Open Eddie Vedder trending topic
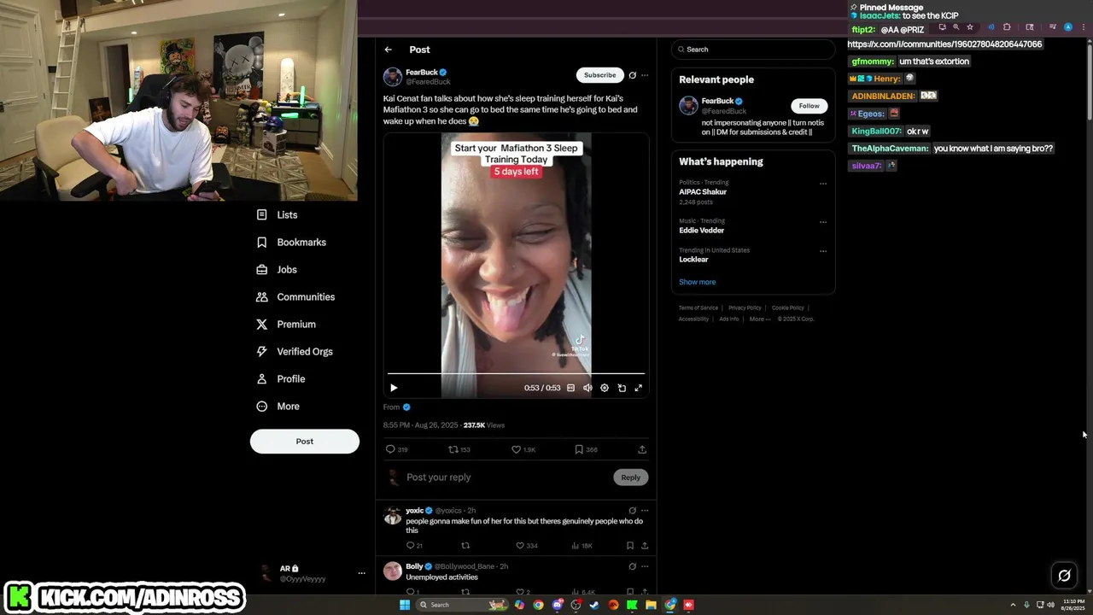Viewport: 1093px width, 615px height. click(702, 231)
